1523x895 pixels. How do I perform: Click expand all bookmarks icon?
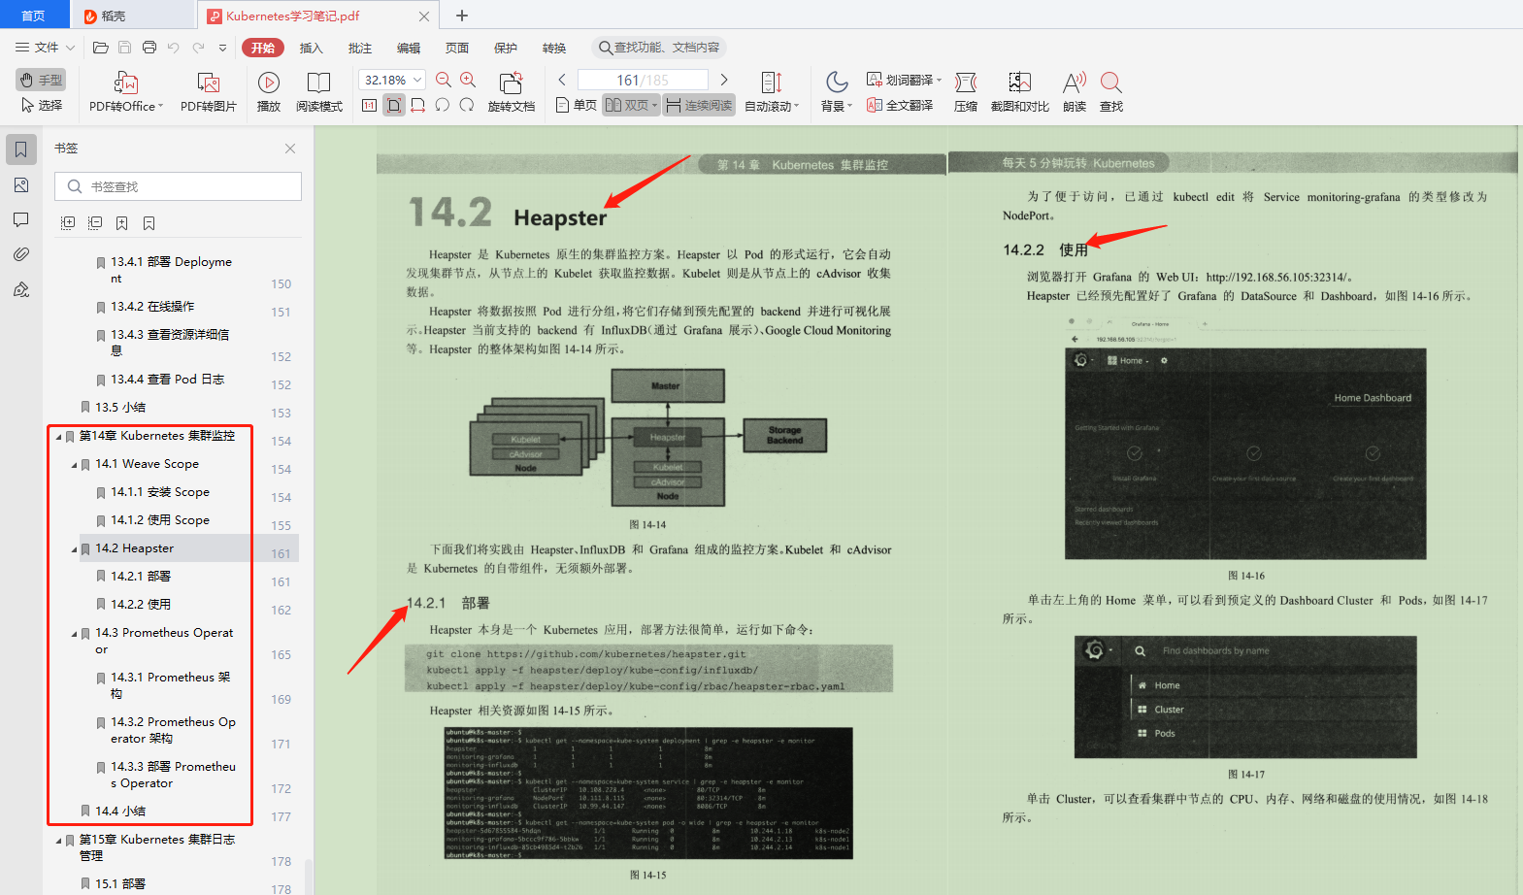(x=68, y=223)
